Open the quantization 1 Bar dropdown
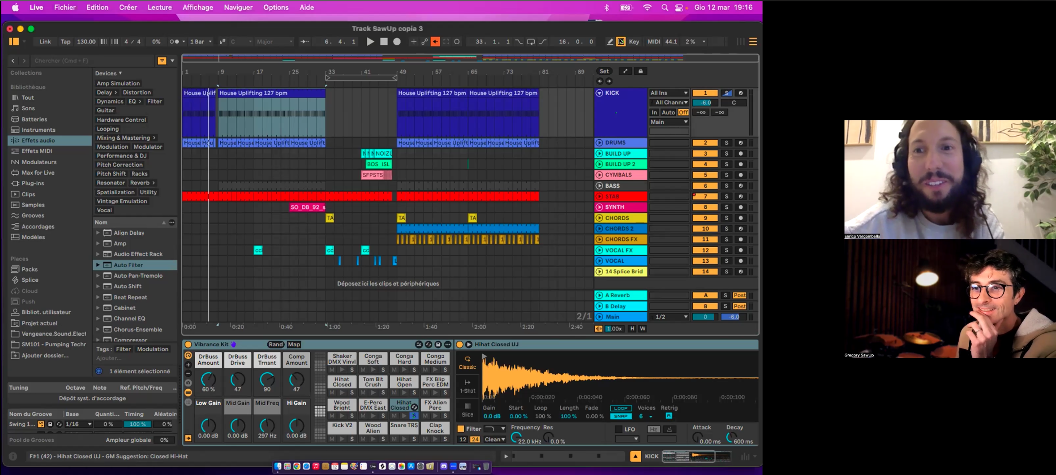Viewport: 1056px width, 475px height. click(x=201, y=42)
